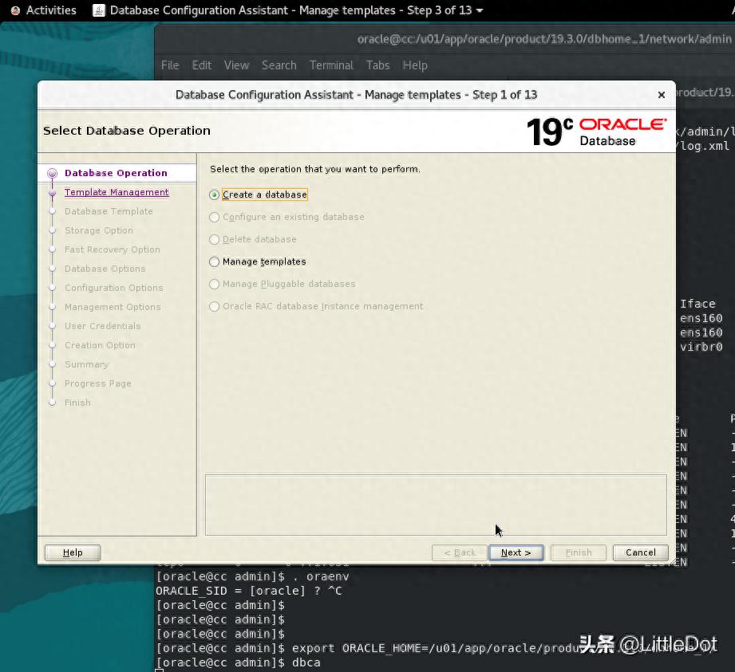735x672 pixels.
Task: Select the Manage templates radio button
Action: [x=214, y=261]
